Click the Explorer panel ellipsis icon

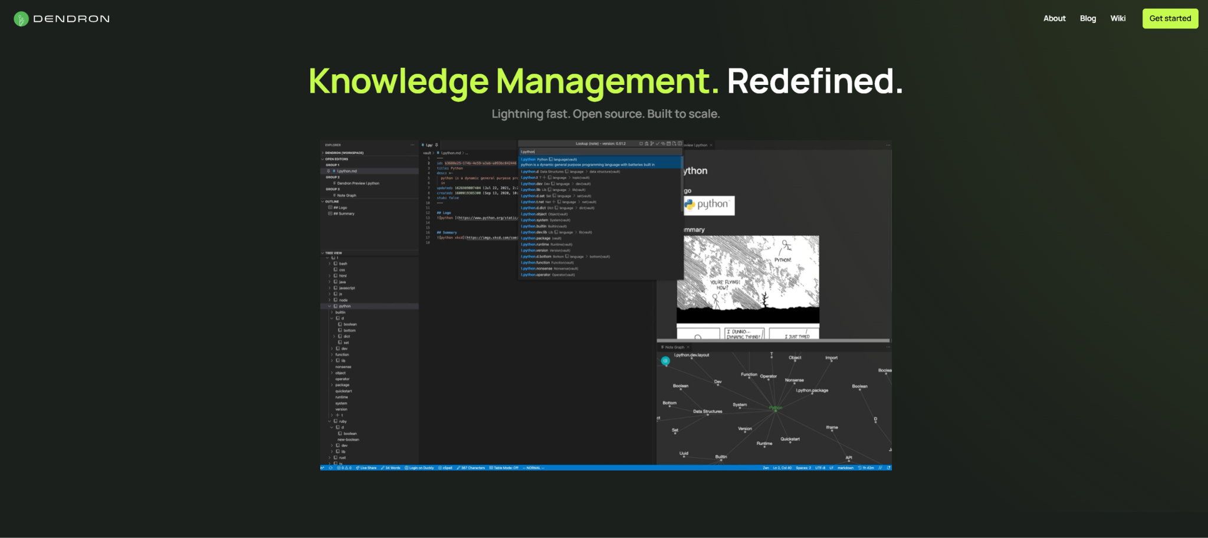click(x=412, y=145)
